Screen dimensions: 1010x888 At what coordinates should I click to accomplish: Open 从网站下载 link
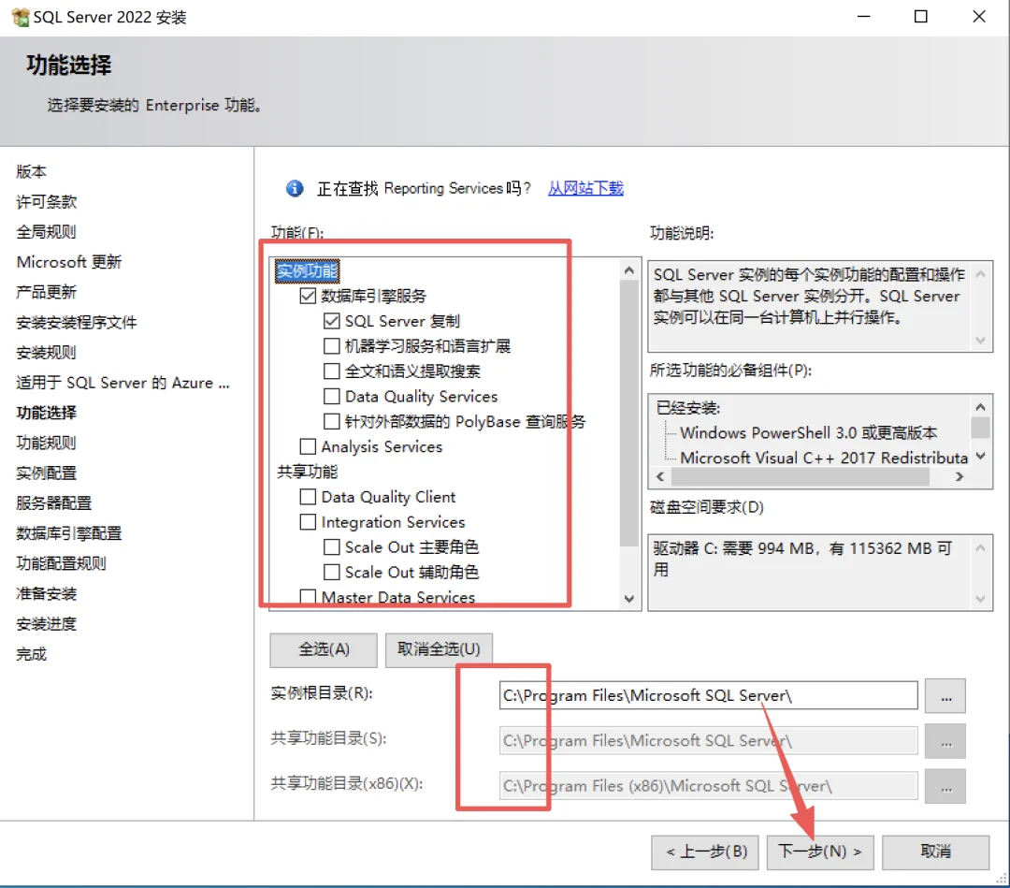tap(585, 188)
